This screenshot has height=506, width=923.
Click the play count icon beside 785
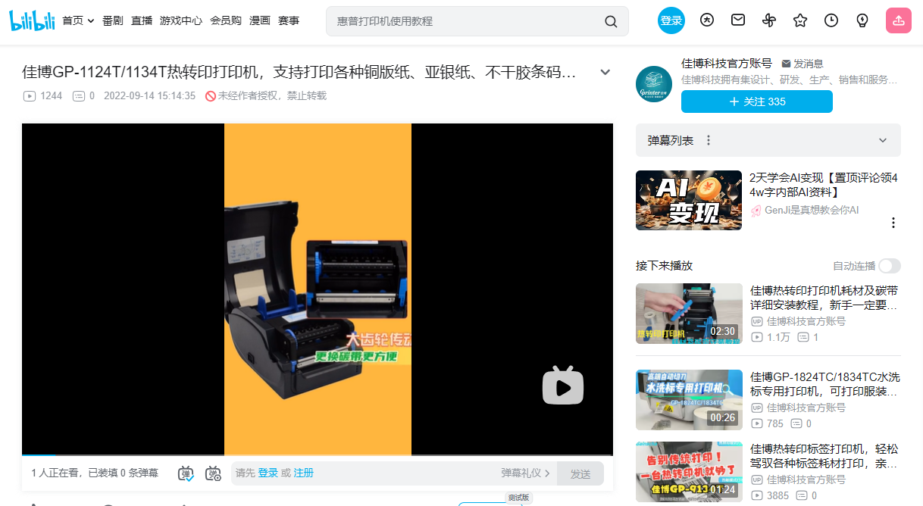pyautogui.click(x=756, y=424)
